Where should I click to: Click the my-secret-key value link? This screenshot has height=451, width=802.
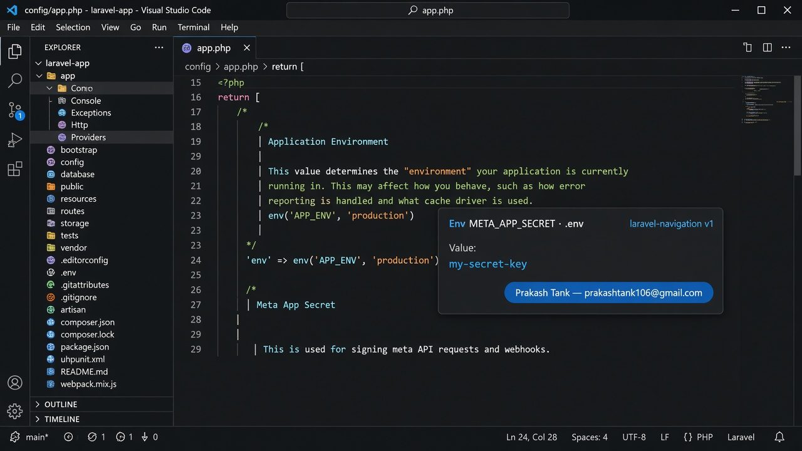pos(488,264)
